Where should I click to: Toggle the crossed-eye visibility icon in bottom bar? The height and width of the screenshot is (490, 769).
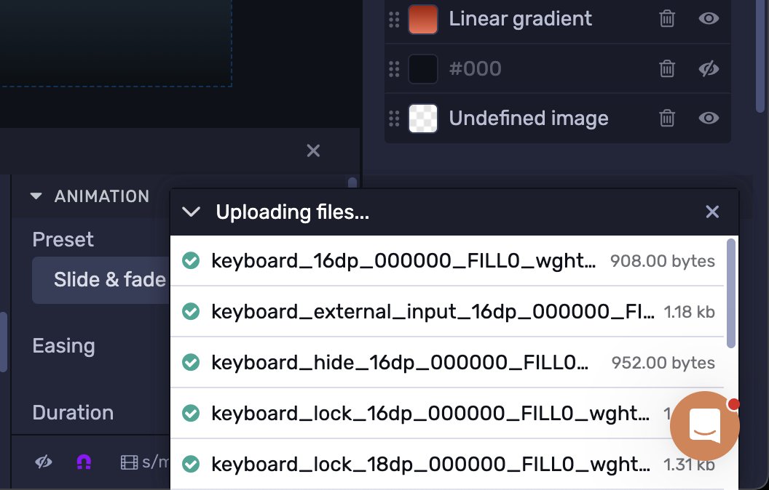pyautogui.click(x=43, y=462)
